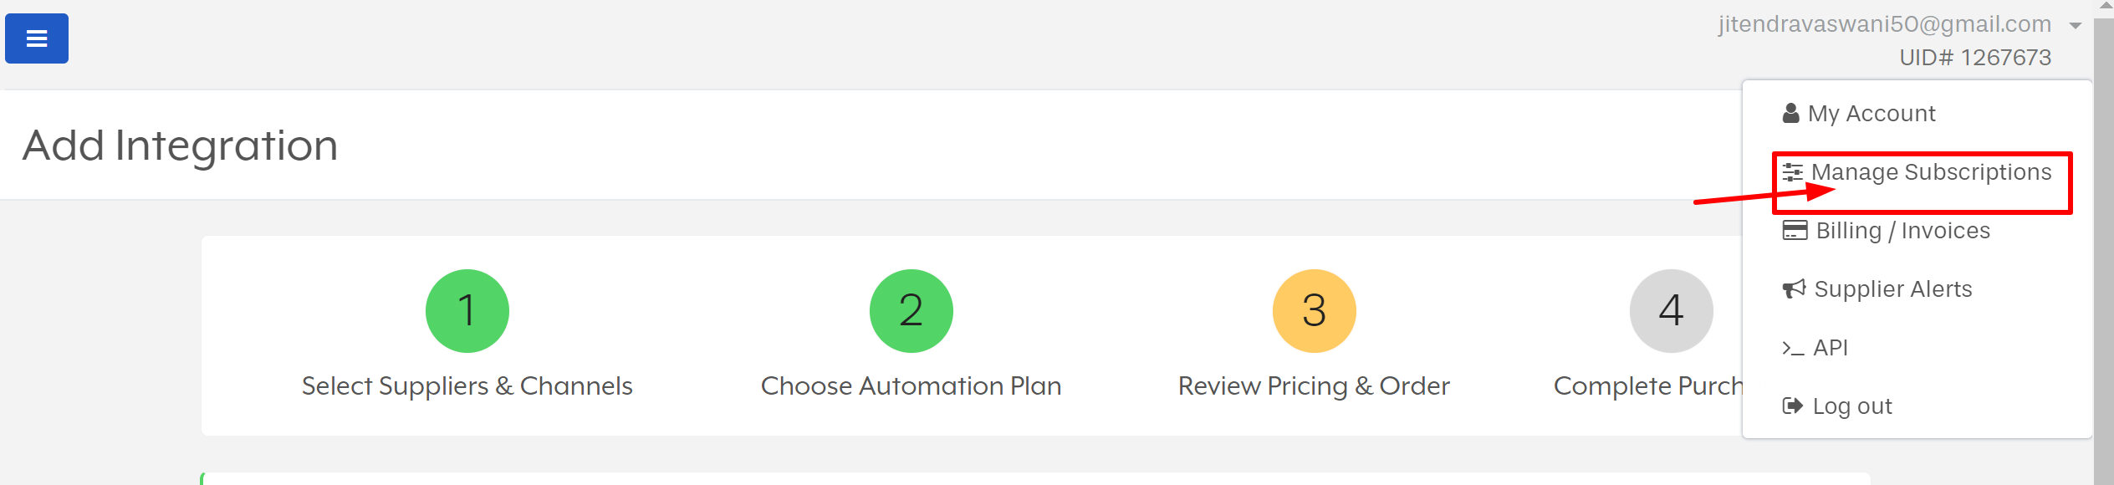
Task: Click the account email address
Action: coord(1885,24)
